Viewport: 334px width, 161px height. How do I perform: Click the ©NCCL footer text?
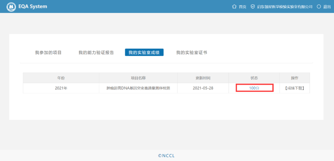(166, 156)
